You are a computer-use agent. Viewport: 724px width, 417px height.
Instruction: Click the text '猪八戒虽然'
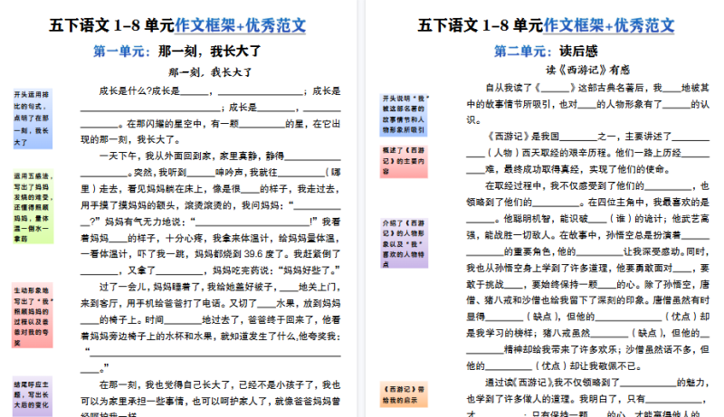coord(567,333)
